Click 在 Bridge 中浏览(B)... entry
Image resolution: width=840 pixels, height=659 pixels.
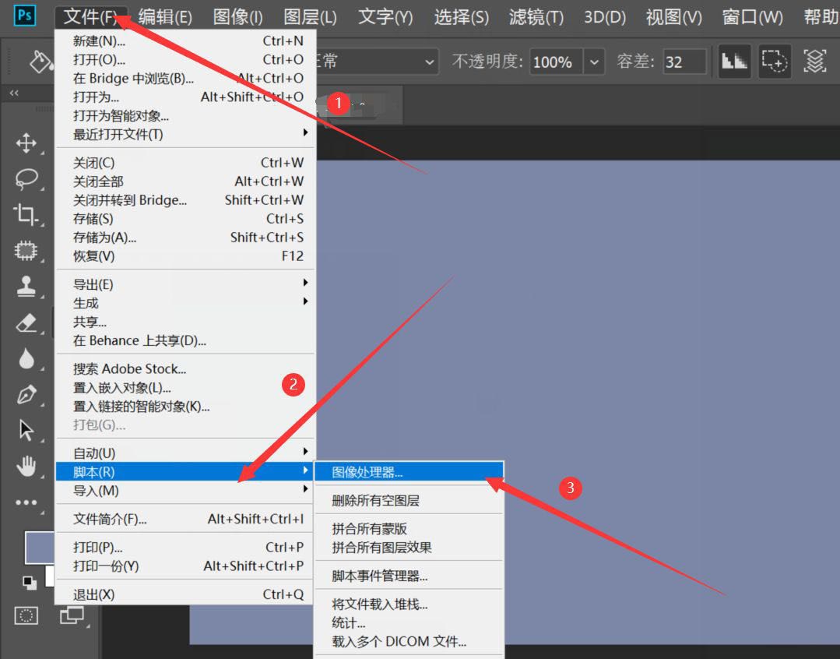[x=185, y=79]
